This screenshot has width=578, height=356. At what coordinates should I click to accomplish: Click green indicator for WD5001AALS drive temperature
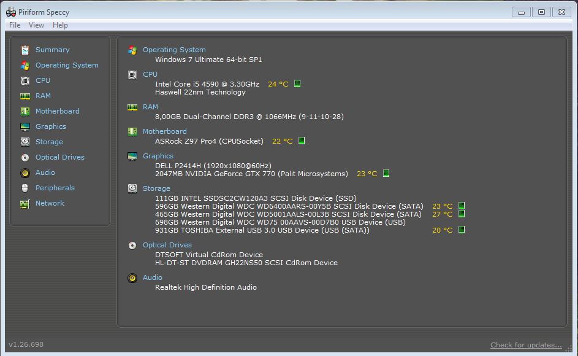pyautogui.click(x=461, y=214)
